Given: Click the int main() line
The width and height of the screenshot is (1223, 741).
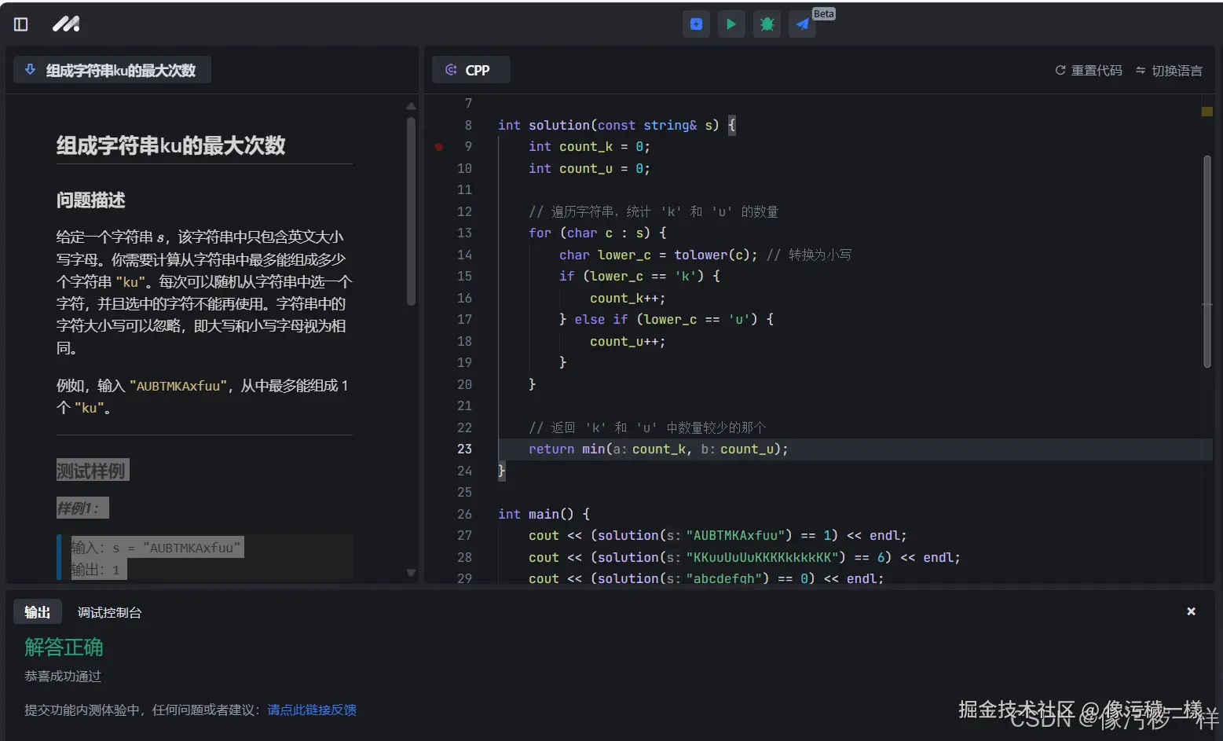Looking at the screenshot, I should coord(544,514).
